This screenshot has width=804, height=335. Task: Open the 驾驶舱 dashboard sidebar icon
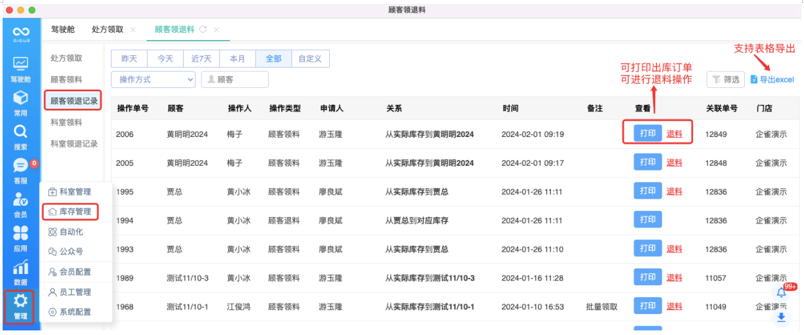tap(20, 69)
